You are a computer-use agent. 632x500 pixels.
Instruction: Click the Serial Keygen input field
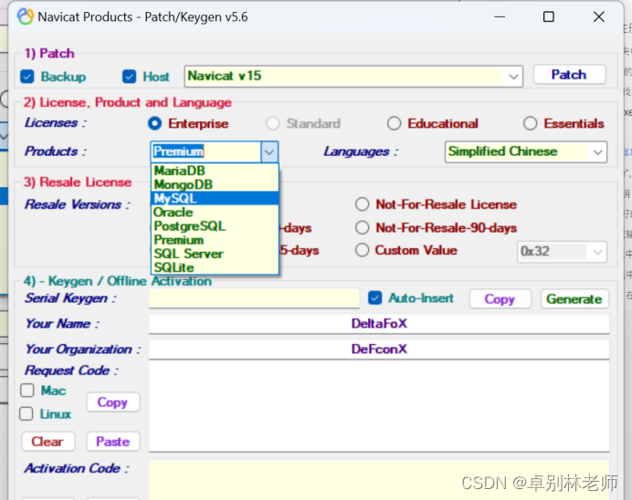254,298
